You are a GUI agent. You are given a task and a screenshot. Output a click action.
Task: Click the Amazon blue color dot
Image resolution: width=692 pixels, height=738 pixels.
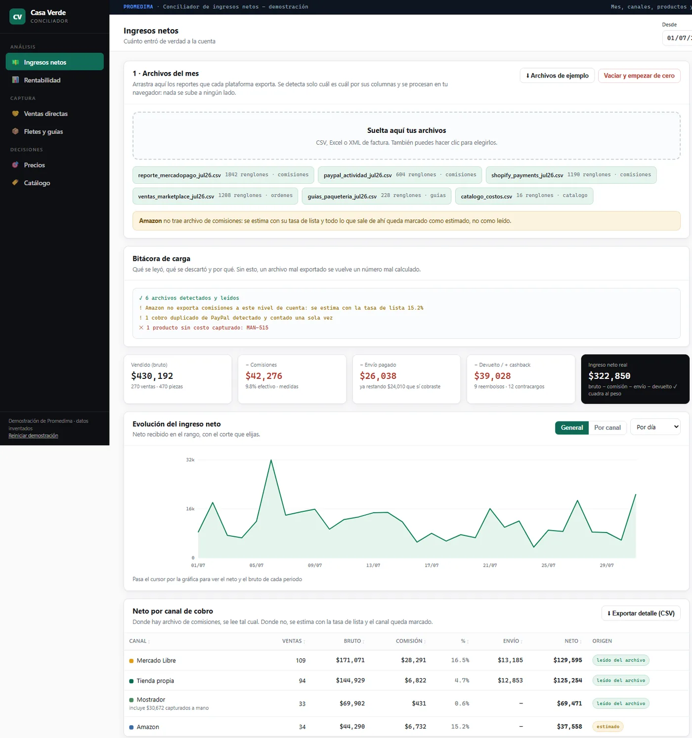click(131, 727)
